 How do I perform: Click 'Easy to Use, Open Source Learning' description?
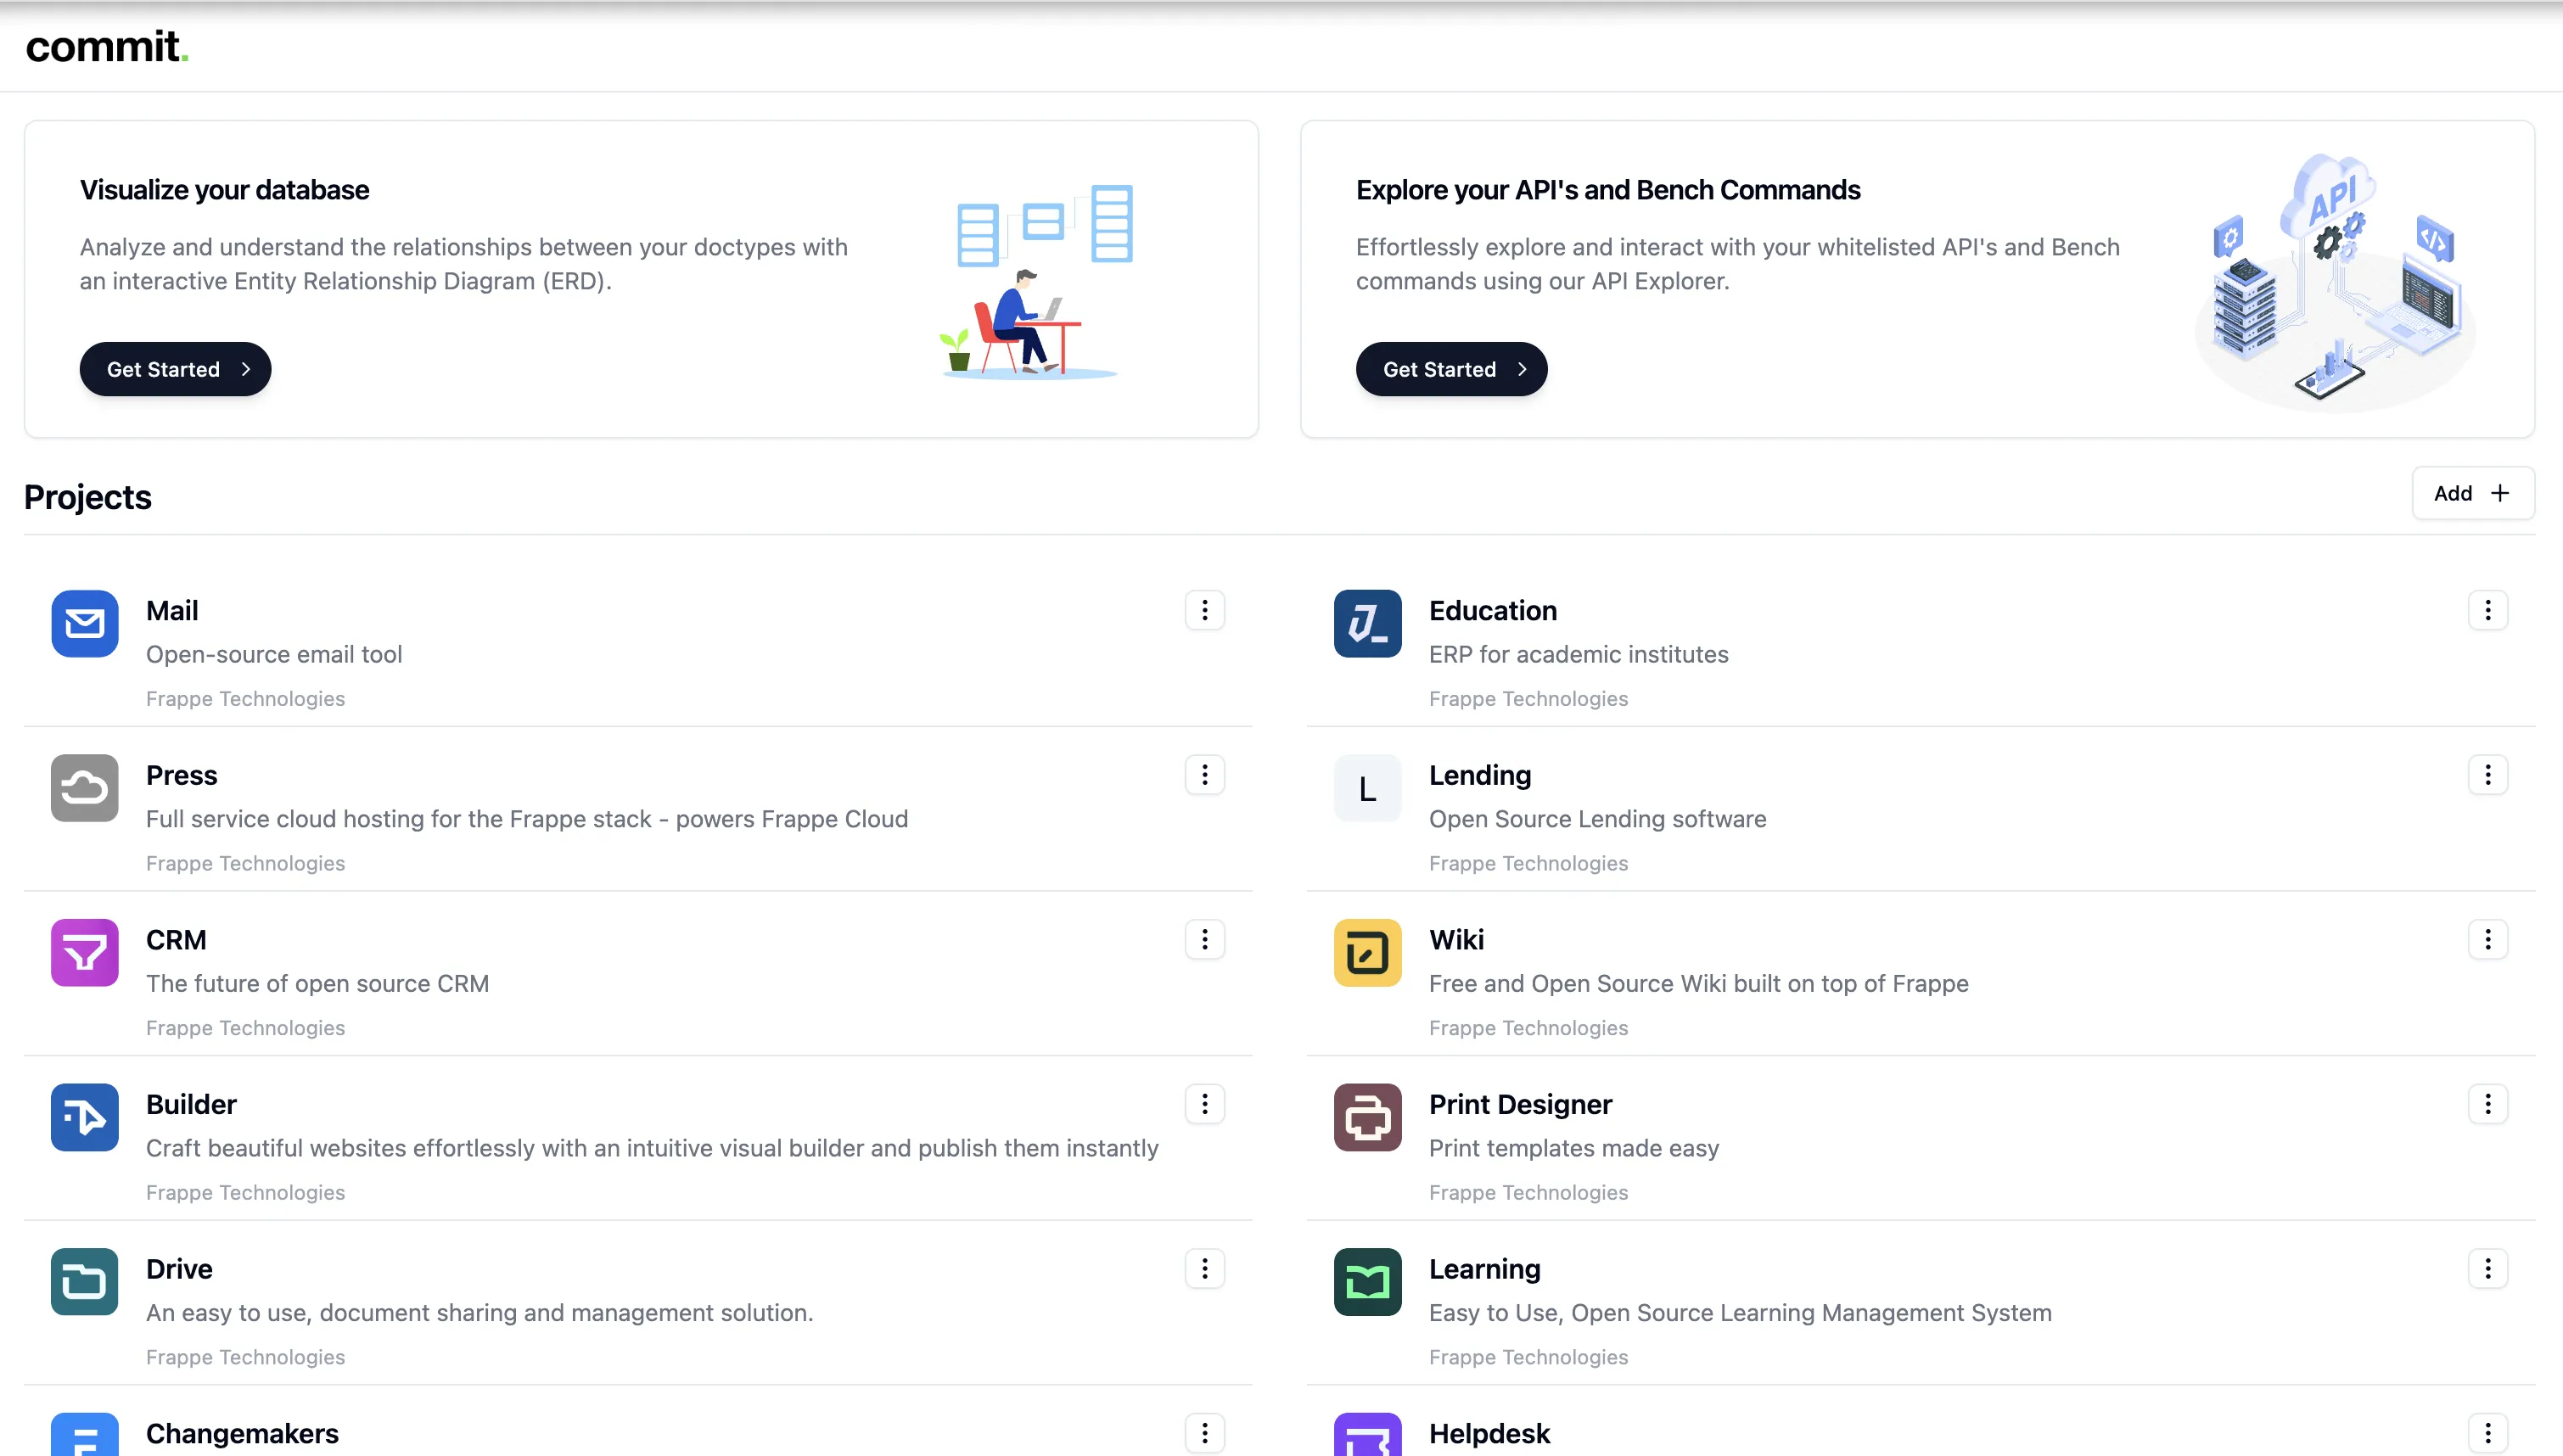1740,1313
